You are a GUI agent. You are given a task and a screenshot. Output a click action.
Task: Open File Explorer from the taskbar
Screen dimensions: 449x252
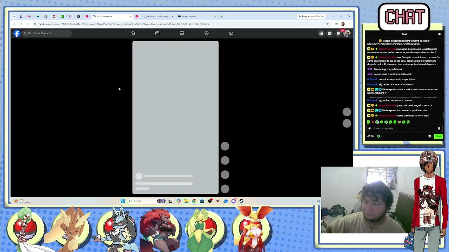click(186, 201)
